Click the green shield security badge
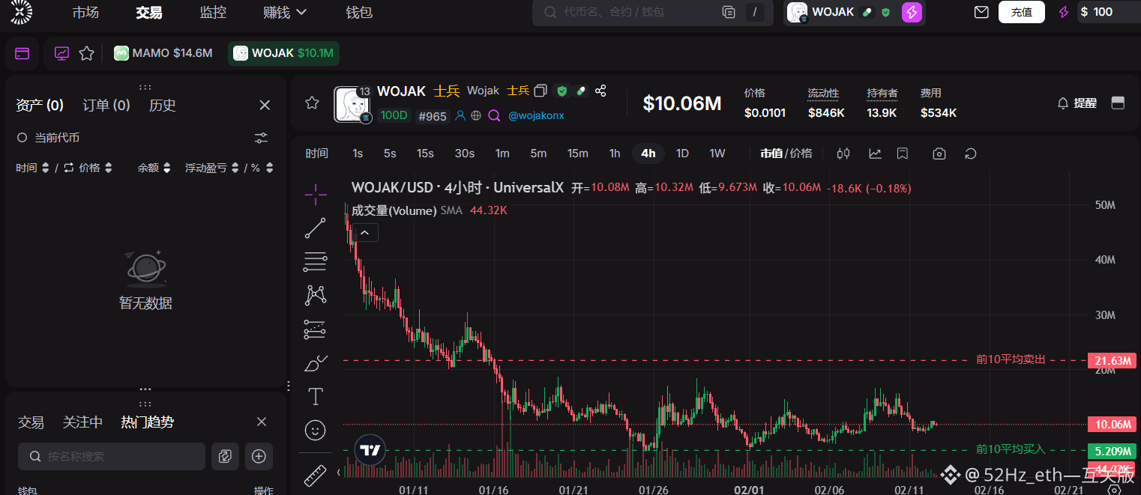The width and height of the screenshot is (1141, 495). [562, 91]
